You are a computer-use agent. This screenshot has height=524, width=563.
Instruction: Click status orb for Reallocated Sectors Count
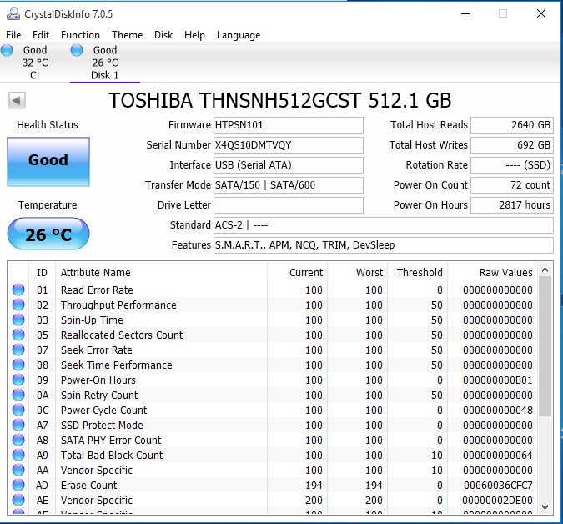tap(18, 335)
